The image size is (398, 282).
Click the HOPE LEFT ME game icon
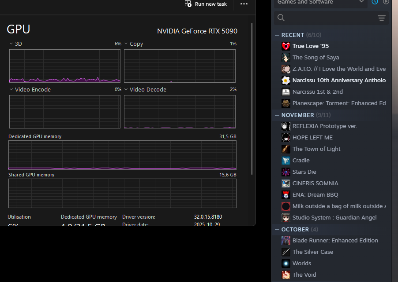(x=286, y=137)
